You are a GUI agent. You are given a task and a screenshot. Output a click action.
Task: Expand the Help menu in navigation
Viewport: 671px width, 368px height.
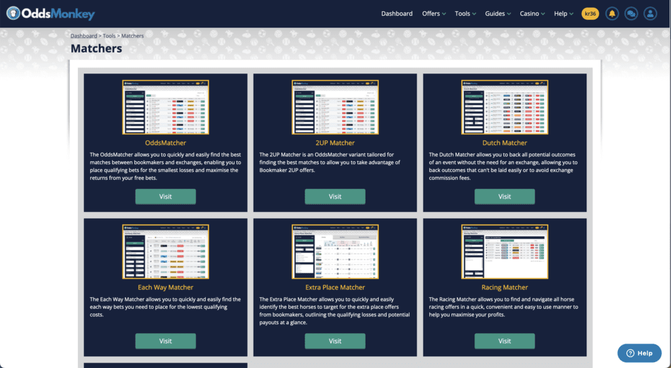pos(564,14)
